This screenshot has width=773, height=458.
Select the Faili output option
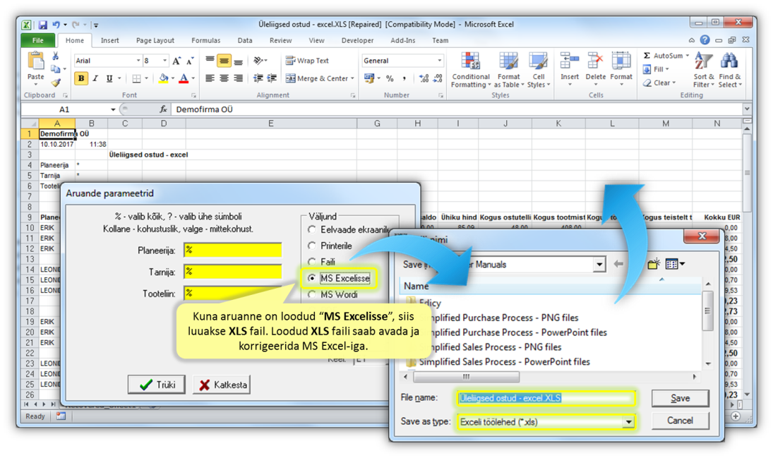click(311, 262)
